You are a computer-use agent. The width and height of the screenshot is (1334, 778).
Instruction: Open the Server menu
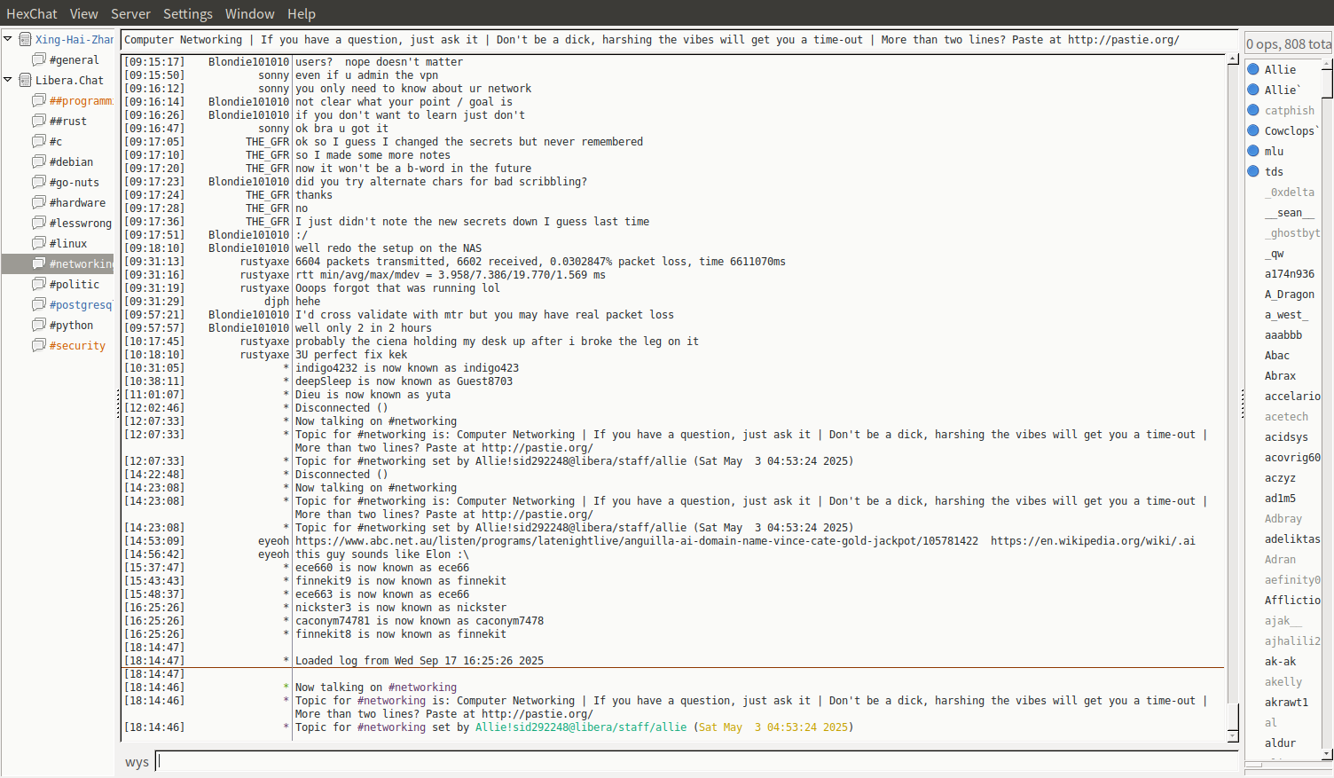(130, 13)
